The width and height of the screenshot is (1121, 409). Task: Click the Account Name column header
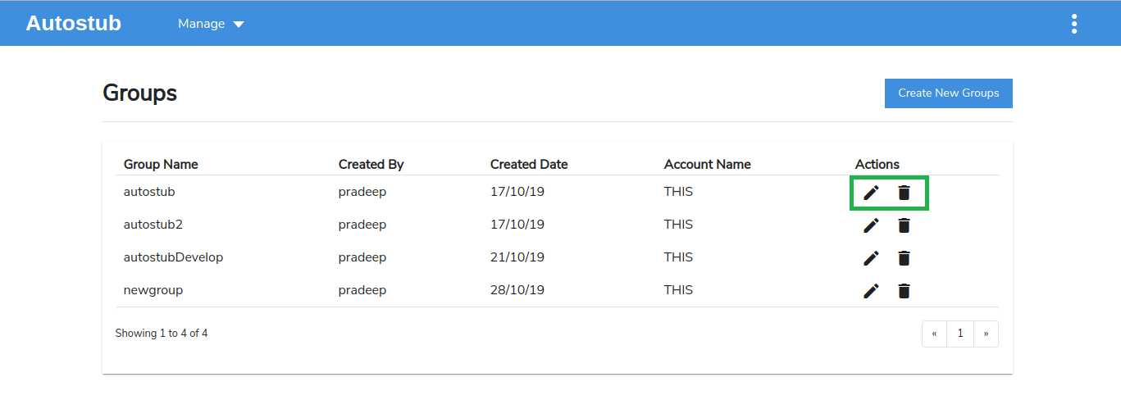coord(707,164)
